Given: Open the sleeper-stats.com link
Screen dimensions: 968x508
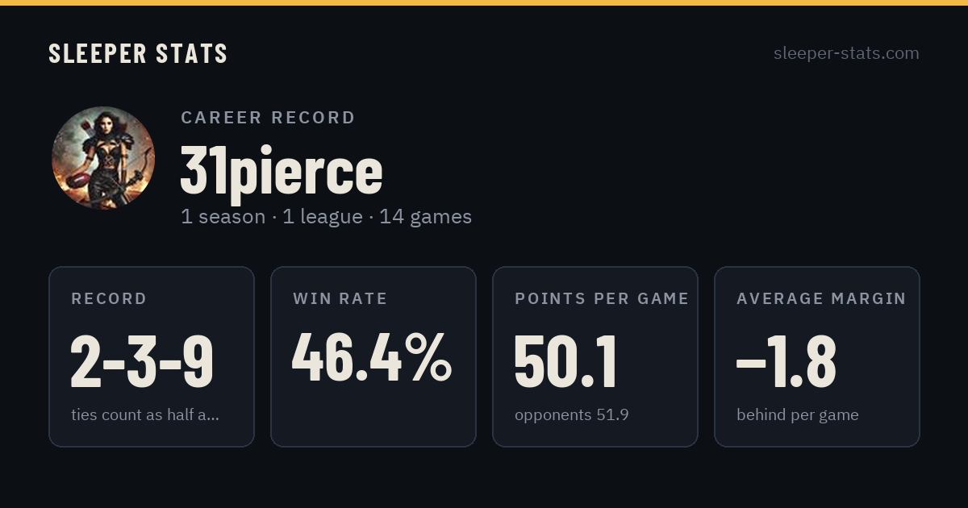Looking at the screenshot, I should tap(846, 53).
